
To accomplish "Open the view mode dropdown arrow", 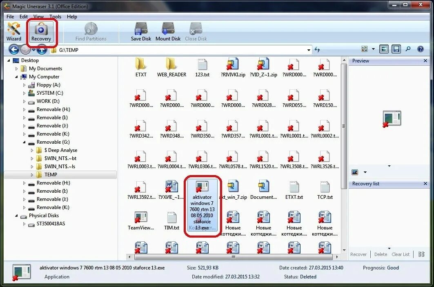I will tap(373, 49).
